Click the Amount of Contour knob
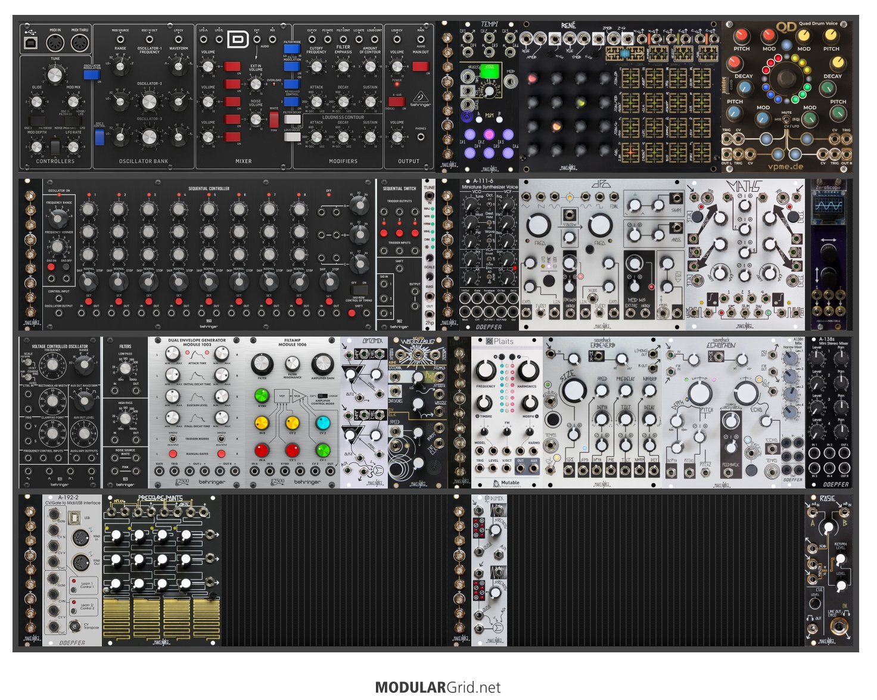Screen dimensions: 877x700 (370, 66)
